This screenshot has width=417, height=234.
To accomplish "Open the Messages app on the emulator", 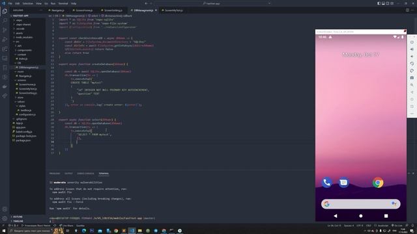I will [x=343, y=183].
